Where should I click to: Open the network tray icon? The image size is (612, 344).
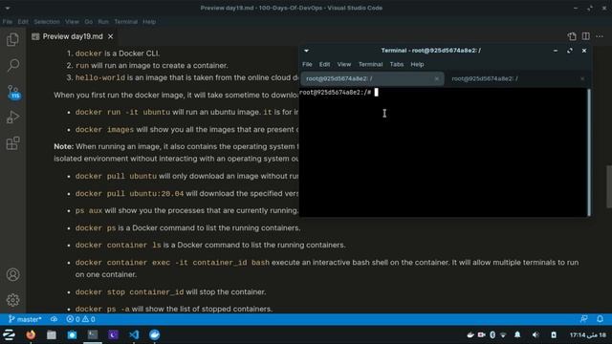coord(504,335)
